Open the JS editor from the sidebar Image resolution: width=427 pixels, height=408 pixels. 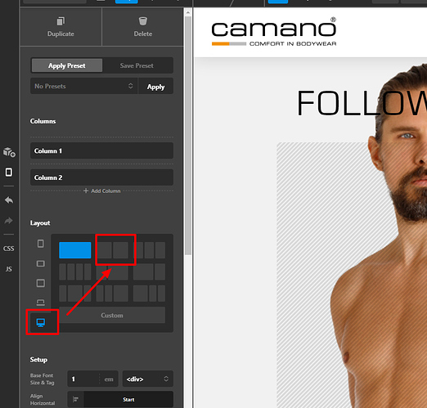tap(9, 269)
